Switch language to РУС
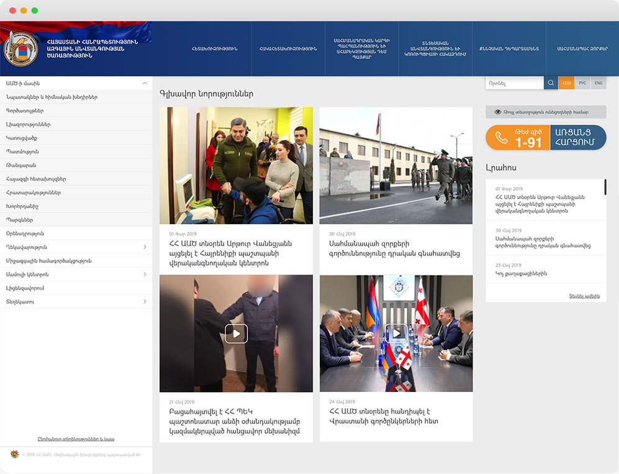 point(582,83)
